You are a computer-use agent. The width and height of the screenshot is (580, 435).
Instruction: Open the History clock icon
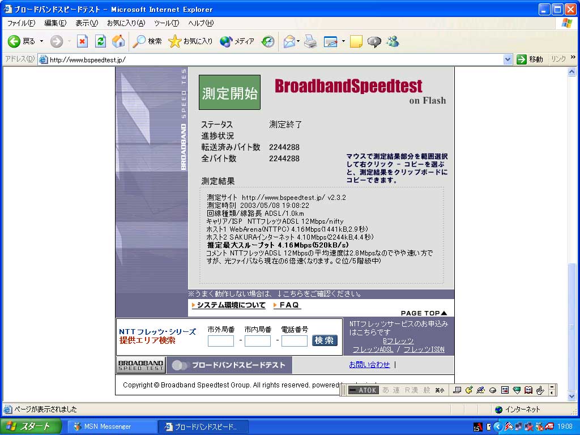(x=268, y=41)
